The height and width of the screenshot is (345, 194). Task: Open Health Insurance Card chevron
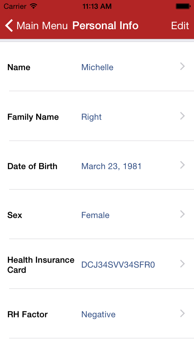click(182, 264)
